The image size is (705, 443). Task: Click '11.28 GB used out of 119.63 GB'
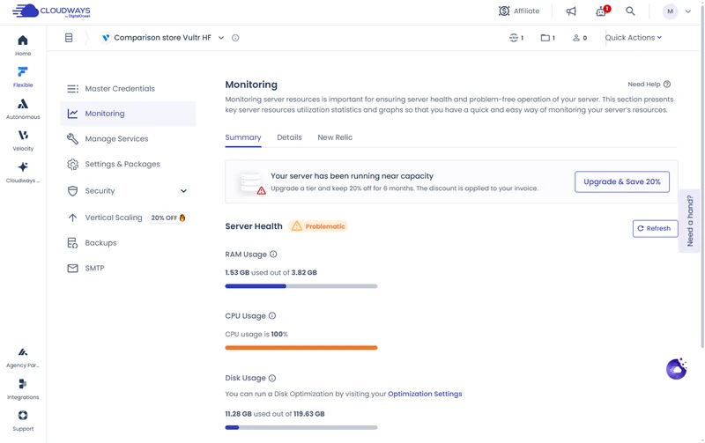pos(275,414)
